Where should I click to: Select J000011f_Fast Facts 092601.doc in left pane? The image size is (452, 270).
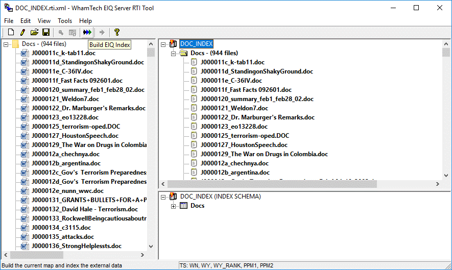pyautogui.click(x=77, y=81)
